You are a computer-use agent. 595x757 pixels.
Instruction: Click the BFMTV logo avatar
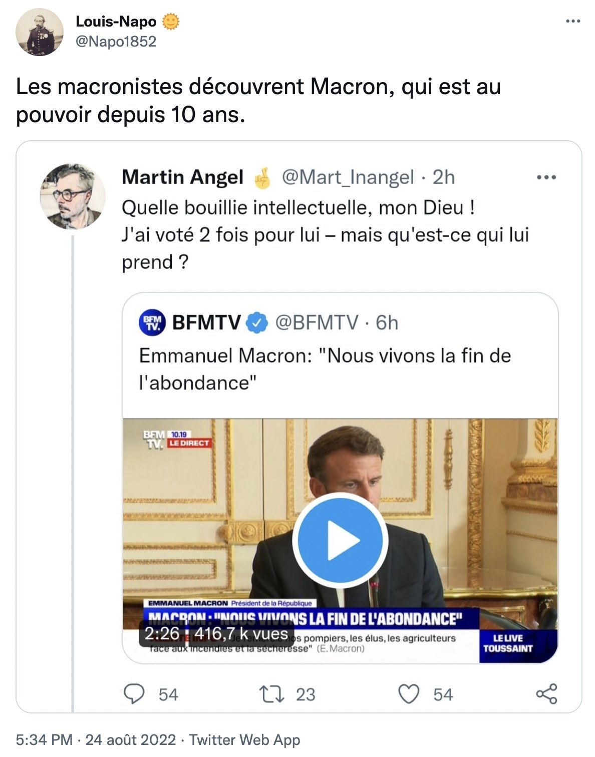[x=152, y=322]
